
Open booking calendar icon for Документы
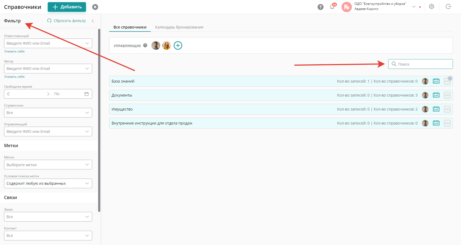coord(436,95)
